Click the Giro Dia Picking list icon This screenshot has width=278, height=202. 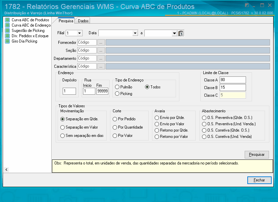click(x=7, y=41)
